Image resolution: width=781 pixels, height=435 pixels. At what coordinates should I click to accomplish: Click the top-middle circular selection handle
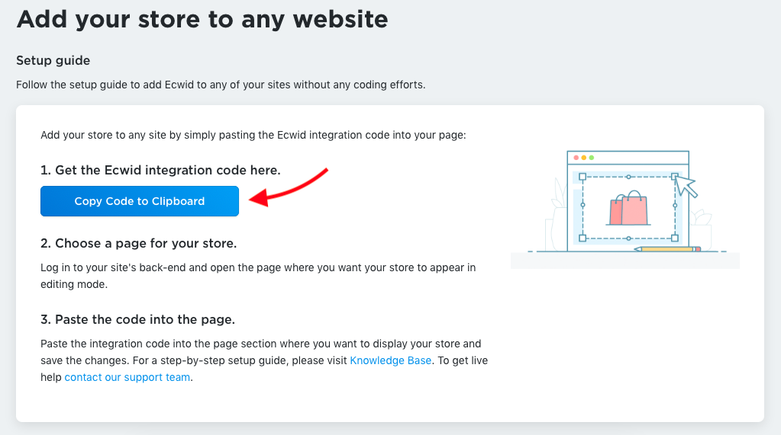628,177
